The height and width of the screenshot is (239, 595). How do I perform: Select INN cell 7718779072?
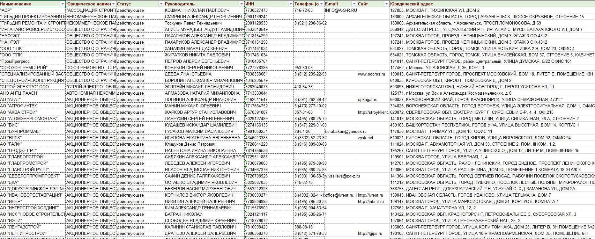[269, 221]
